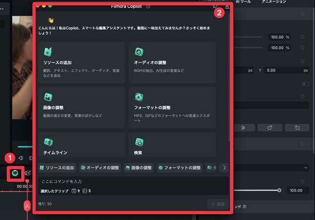This screenshot has height=220, width=315.
Task: Open the dropdown in the properties panel
Action: point(271,168)
